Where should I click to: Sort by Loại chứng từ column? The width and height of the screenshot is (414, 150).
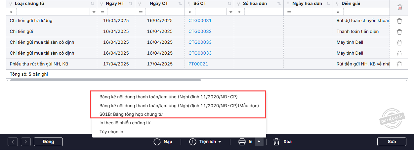[x=92, y=4]
